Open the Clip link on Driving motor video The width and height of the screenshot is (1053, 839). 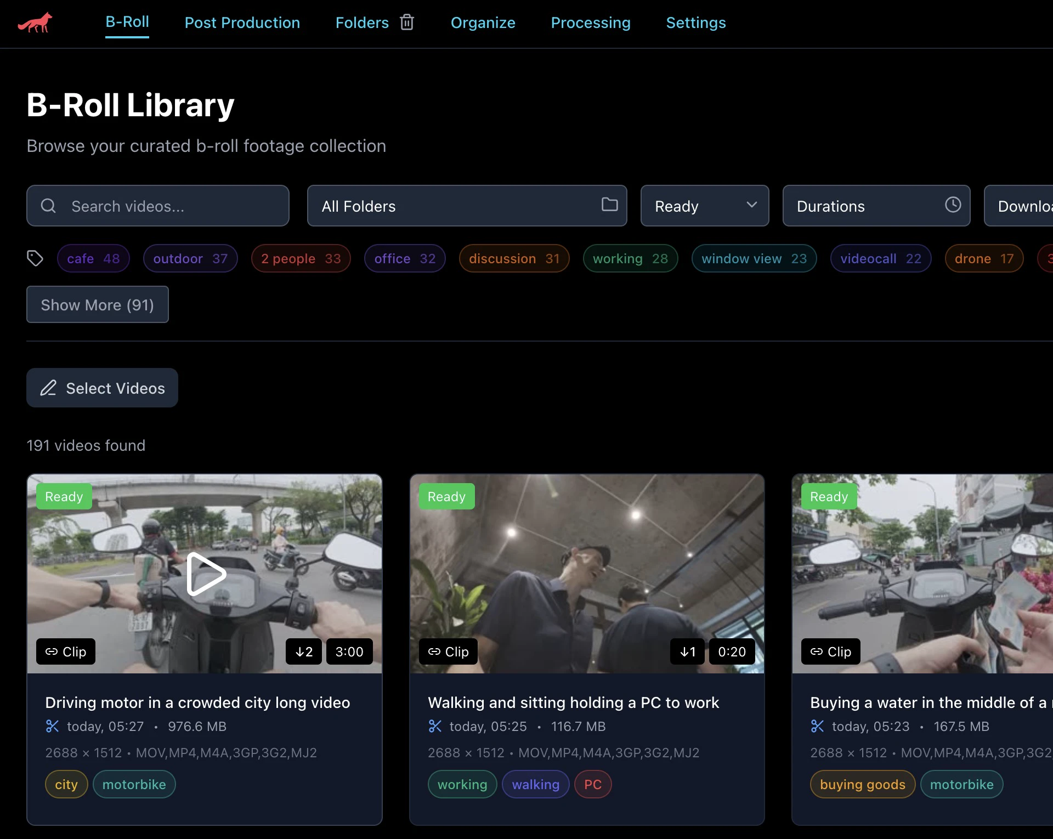(x=65, y=651)
